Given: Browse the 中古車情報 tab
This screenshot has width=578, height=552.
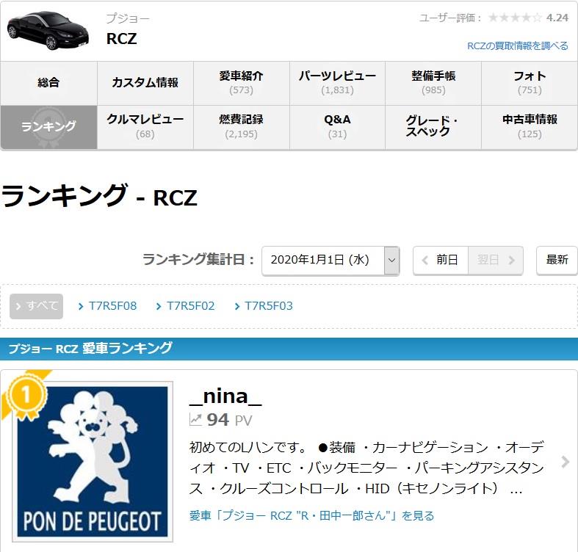Looking at the screenshot, I should 530,127.
